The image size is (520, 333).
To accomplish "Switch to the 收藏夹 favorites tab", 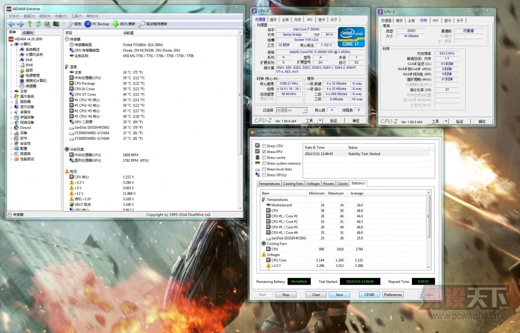I will coord(28,33).
